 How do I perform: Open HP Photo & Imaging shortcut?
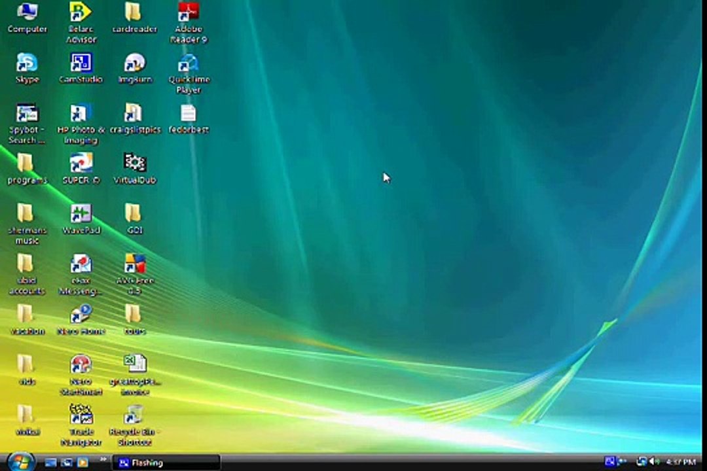(x=81, y=124)
